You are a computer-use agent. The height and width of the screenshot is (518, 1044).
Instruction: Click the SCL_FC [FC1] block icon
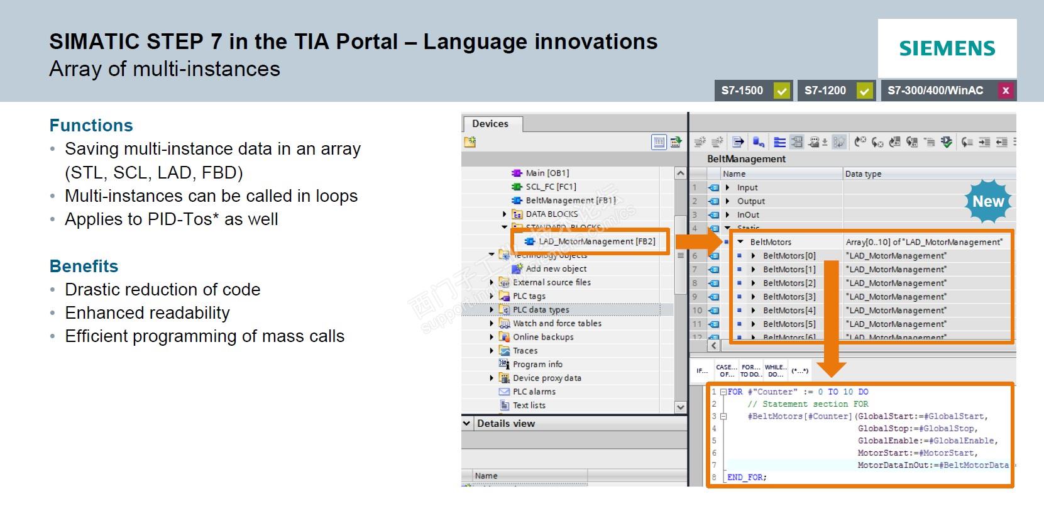(x=517, y=187)
